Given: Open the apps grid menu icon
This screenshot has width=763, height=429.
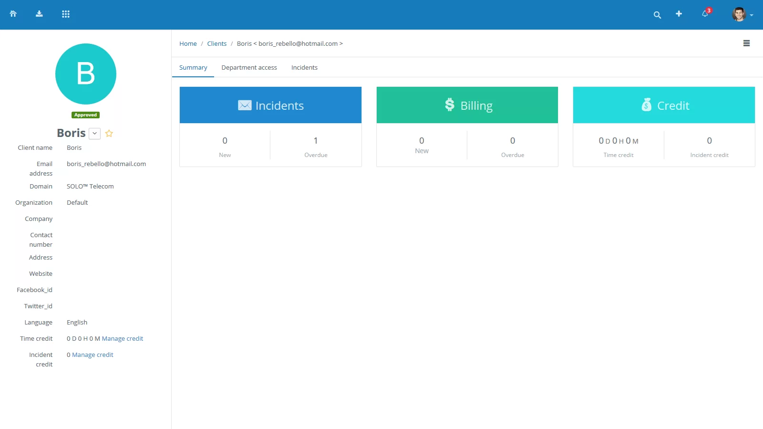Looking at the screenshot, I should pyautogui.click(x=66, y=14).
